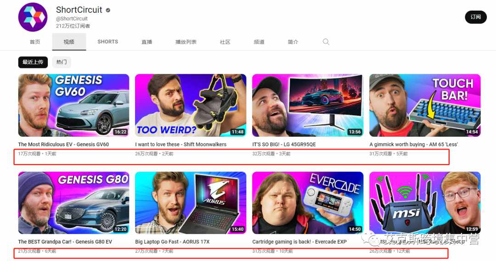Open the 首页 home tab
The width and height of the screenshot is (496, 261).
(35, 42)
